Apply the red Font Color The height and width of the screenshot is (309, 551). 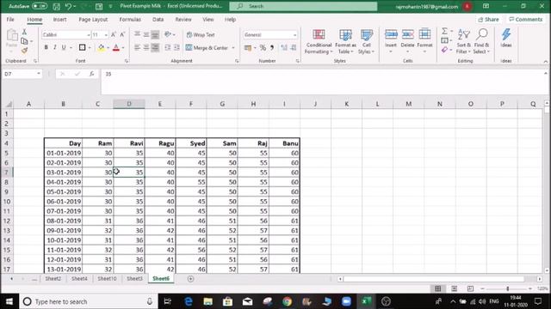(116, 48)
